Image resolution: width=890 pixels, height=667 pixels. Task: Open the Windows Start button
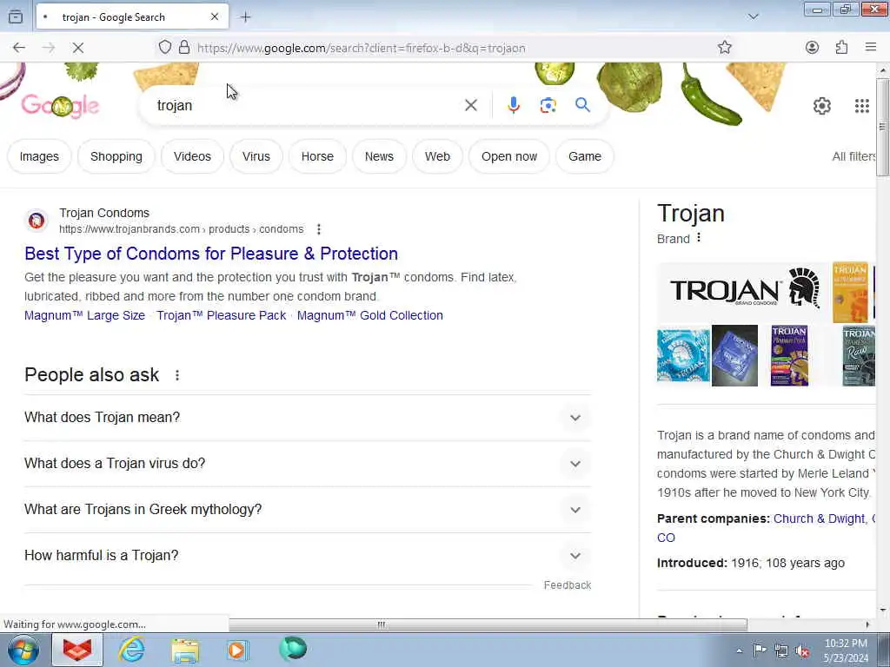(x=23, y=650)
